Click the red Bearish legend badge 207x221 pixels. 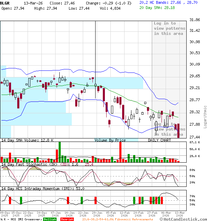click(x=67, y=219)
